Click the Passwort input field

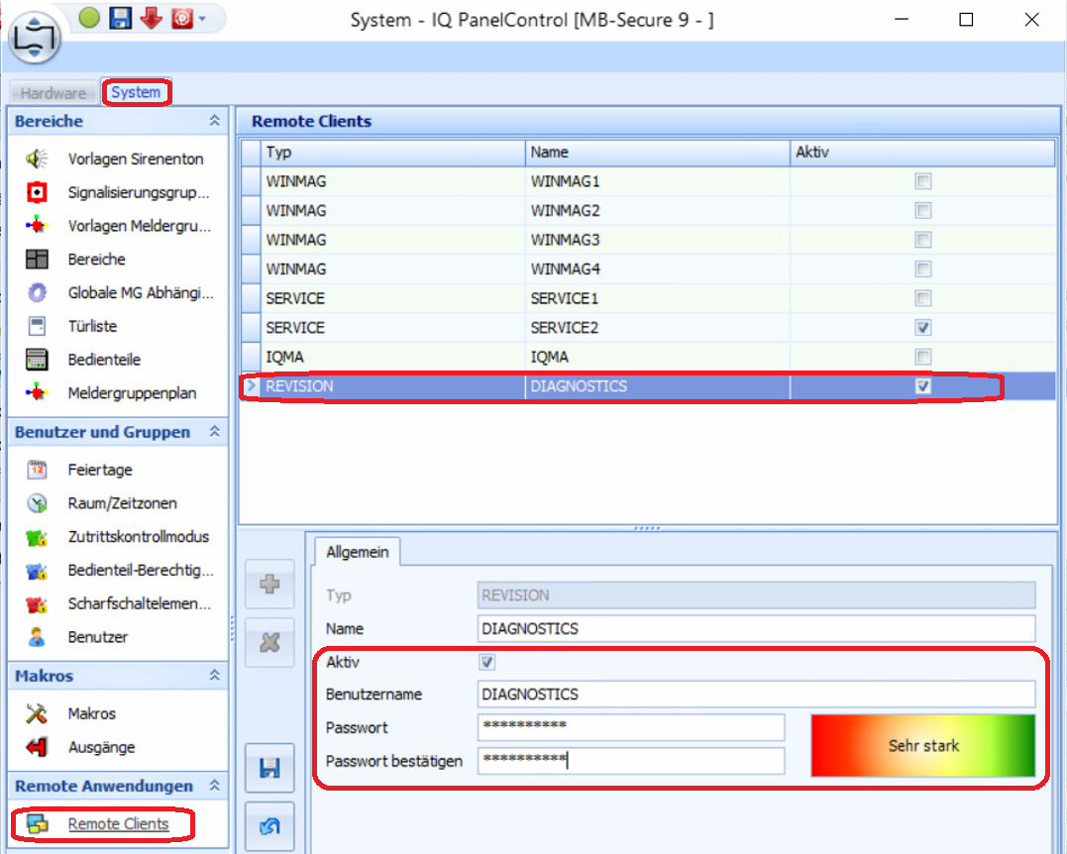click(x=631, y=727)
